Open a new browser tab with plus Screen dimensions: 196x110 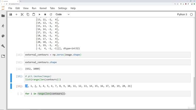21,1
